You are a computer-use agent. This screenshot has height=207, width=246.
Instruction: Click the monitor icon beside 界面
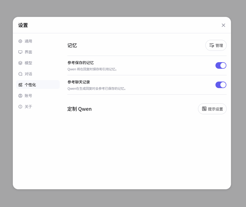pos(20,52)
